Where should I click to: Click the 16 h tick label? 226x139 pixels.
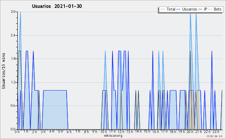pyautogui.click(x=155, y=131)
